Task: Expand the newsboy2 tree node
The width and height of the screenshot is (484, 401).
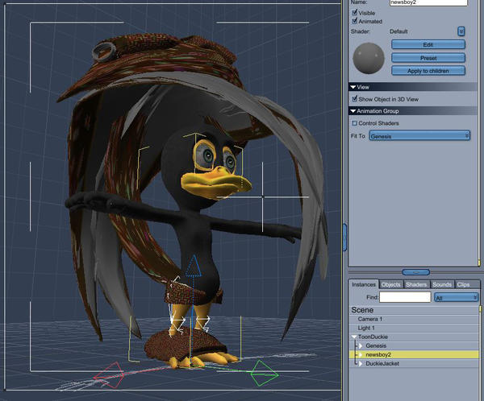Action: (361, 355)
